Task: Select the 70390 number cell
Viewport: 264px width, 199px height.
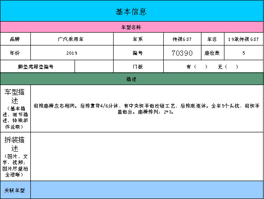Action: (x=182, y=53)
